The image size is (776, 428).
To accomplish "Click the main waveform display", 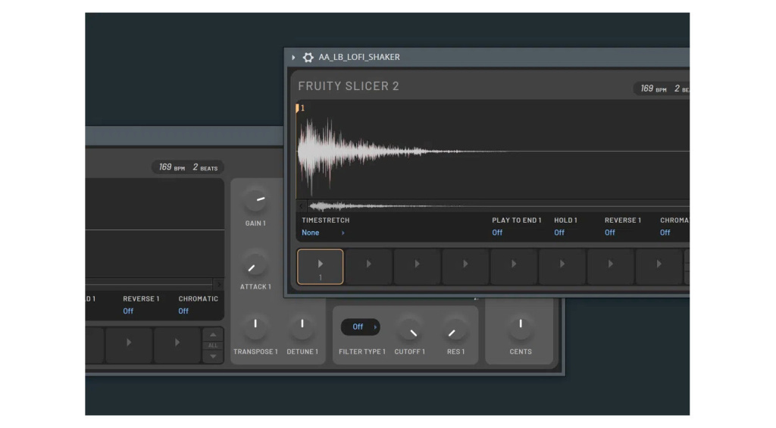I will click(493, 151).
